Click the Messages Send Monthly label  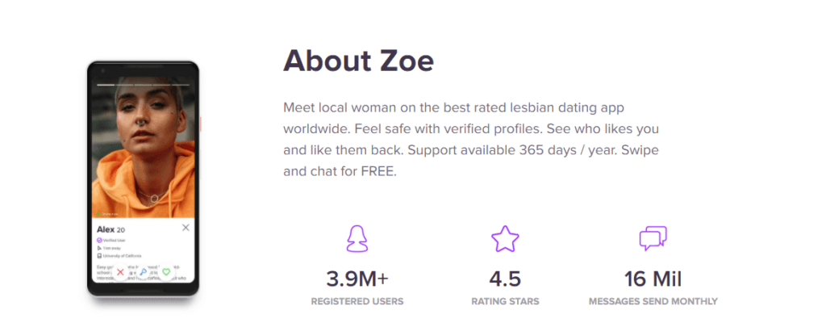point(653,302)
